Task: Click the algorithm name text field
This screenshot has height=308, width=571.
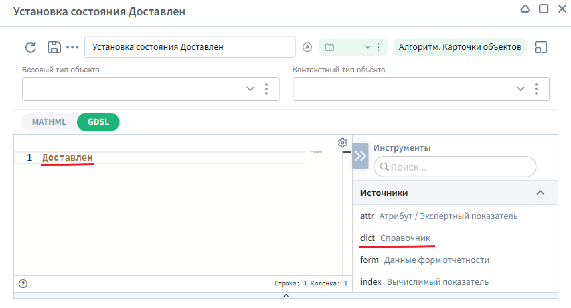Action: [190, 47]
